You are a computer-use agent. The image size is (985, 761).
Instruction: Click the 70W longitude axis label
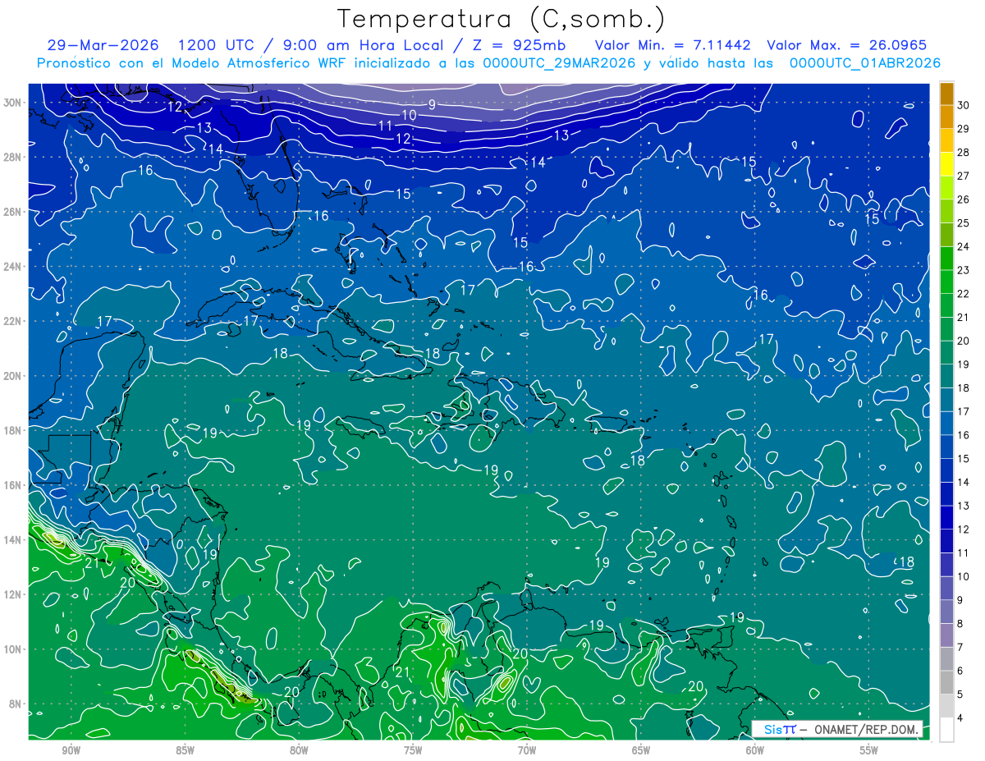tap(527, 750)
